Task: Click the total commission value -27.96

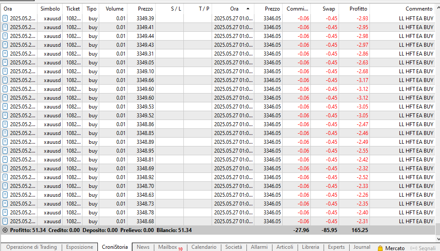Action: pyautogui.click(x=301, y=230)
